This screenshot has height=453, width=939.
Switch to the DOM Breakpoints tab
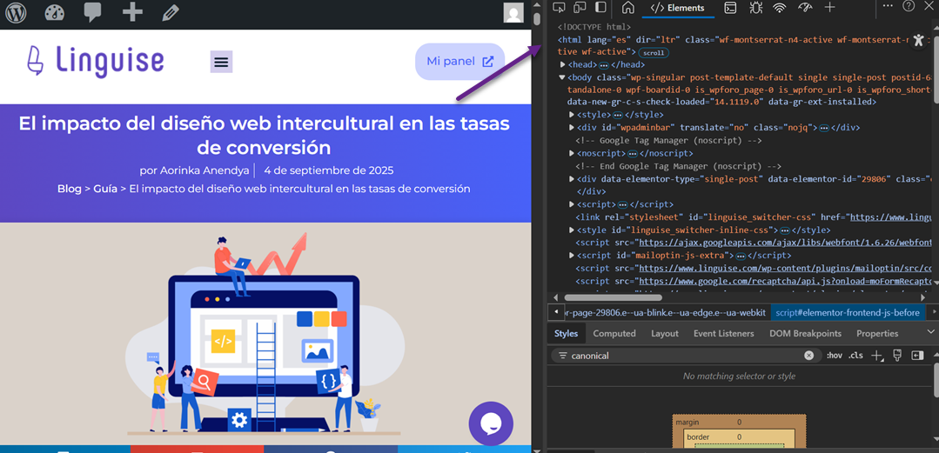coord(806,333)
